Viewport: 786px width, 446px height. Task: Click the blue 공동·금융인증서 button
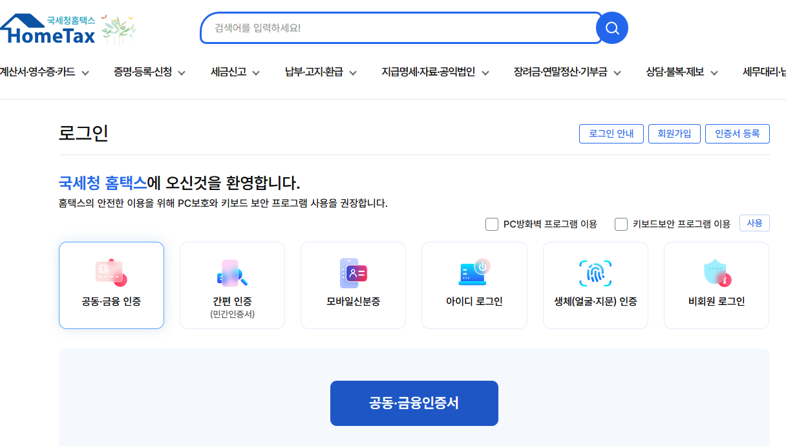pos(414,403)
